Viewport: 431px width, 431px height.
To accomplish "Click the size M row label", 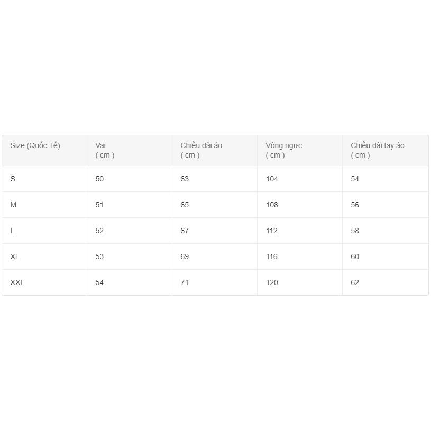I will (x=13, y=205).
